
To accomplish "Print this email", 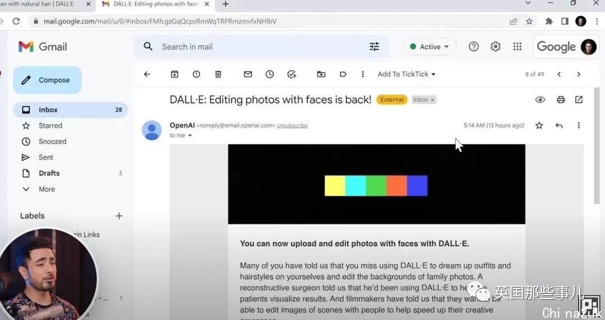I will (561, 100).
